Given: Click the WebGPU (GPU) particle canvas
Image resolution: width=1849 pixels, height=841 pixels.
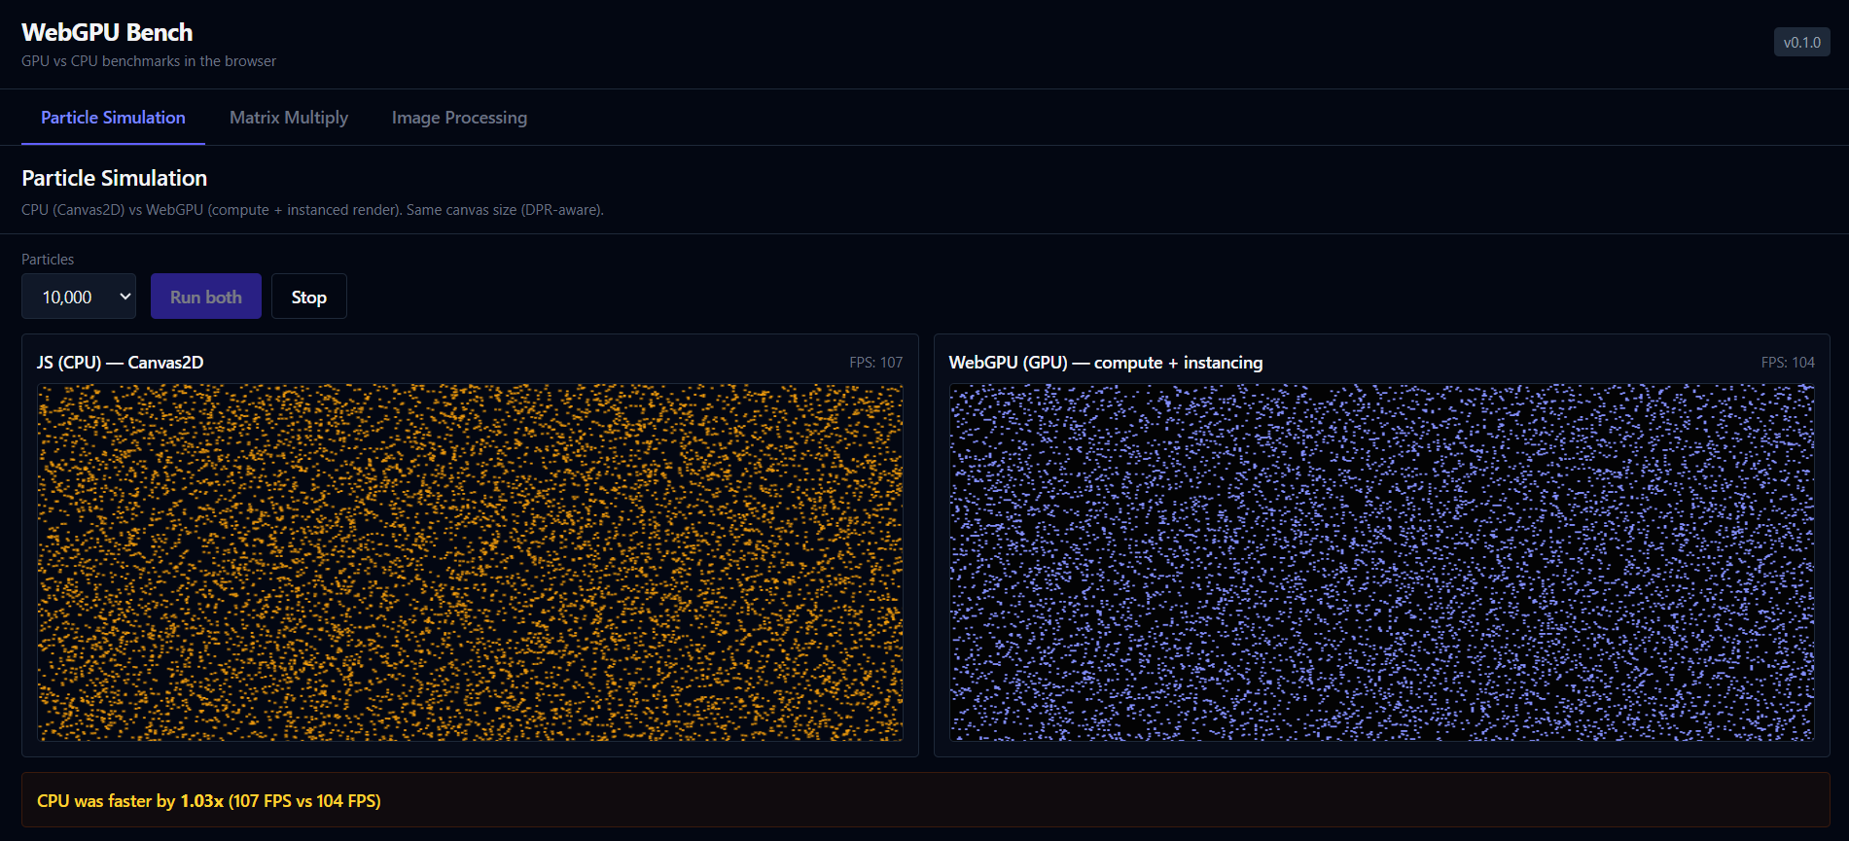Looking at the screenshot, I should 1381,562.
